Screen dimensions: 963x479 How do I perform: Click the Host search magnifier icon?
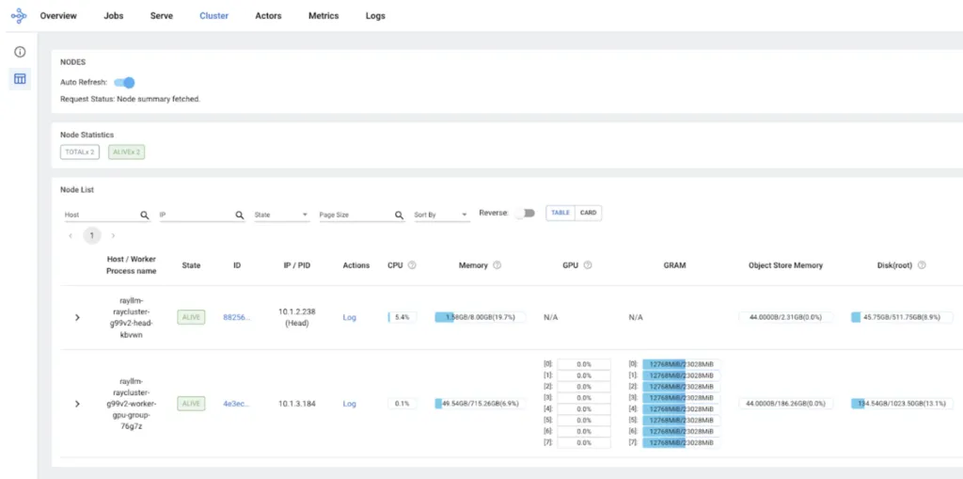tap(145, 216)
